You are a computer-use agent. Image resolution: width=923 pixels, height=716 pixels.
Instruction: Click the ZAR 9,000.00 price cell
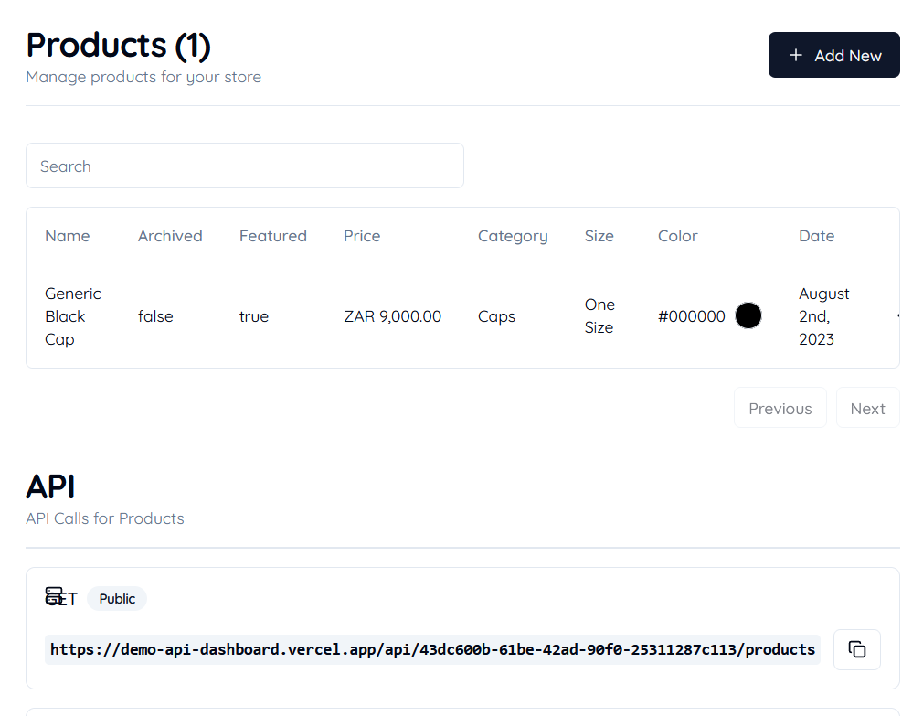point(393,316)
